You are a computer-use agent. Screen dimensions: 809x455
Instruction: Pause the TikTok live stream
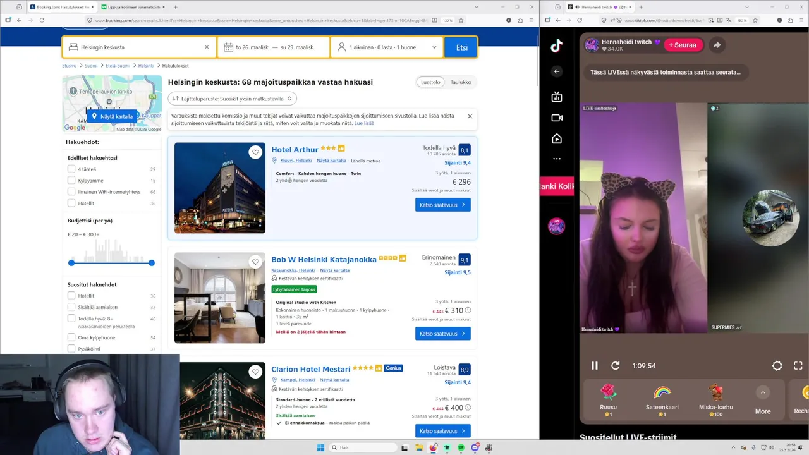click(594, 366)
